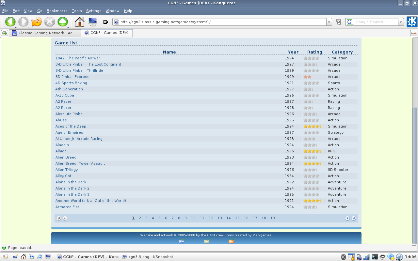Go to previous page of game list
418x261 pixels.
65,218
